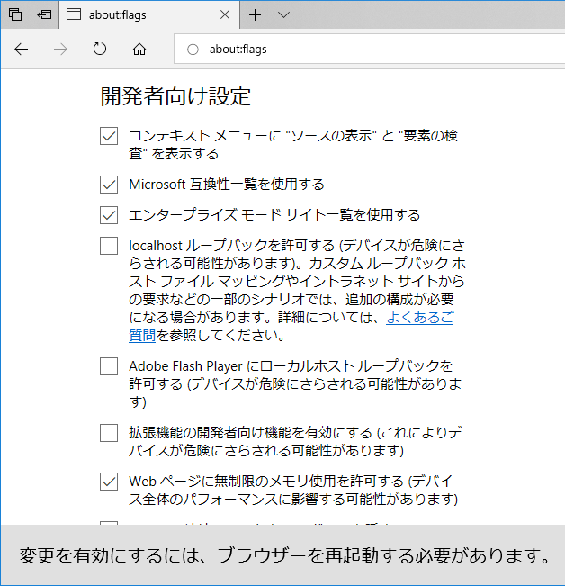Click the address bar showing about:flags

pos(360,50)
